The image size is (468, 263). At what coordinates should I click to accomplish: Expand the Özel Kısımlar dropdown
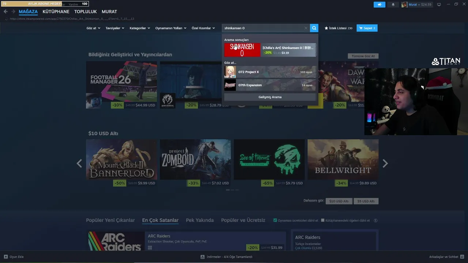[x=203, y=28]
